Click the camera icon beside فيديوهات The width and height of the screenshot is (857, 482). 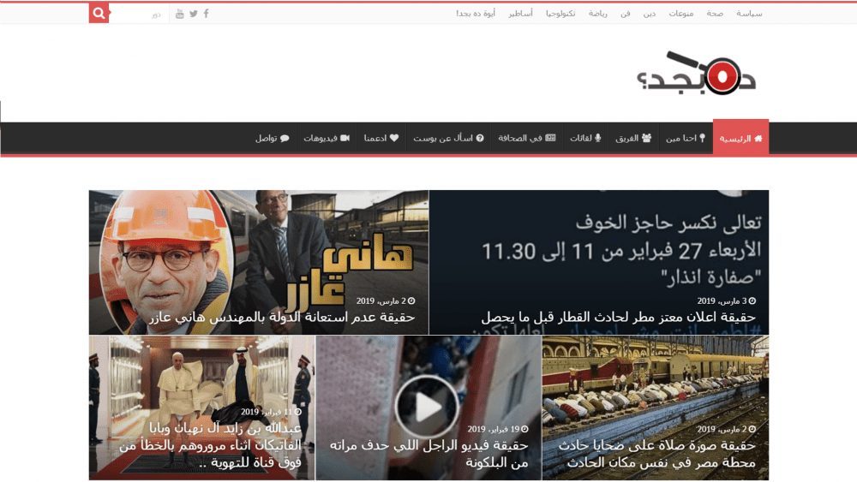pos(345,138)
